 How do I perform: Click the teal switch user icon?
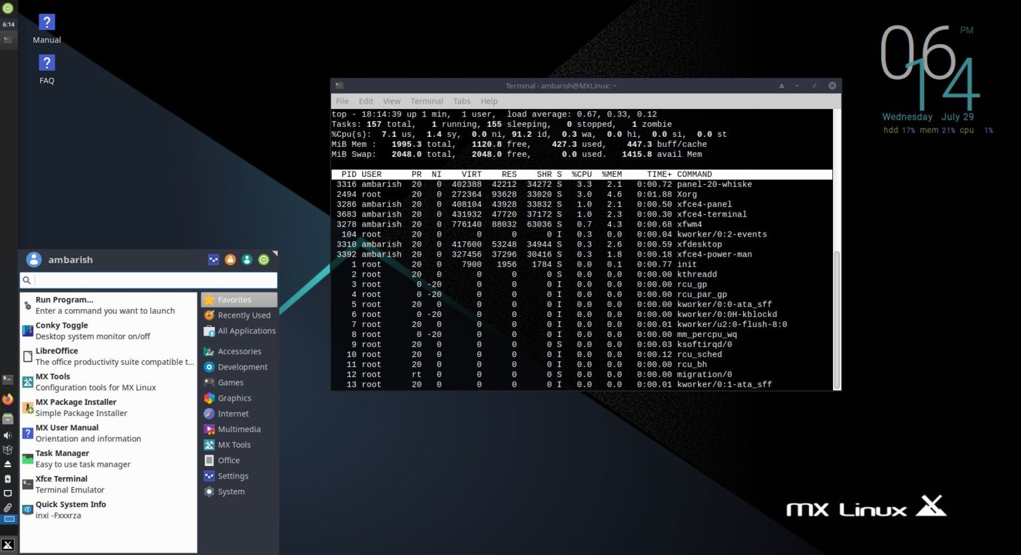pyautogui.click(x=247, y=260)
